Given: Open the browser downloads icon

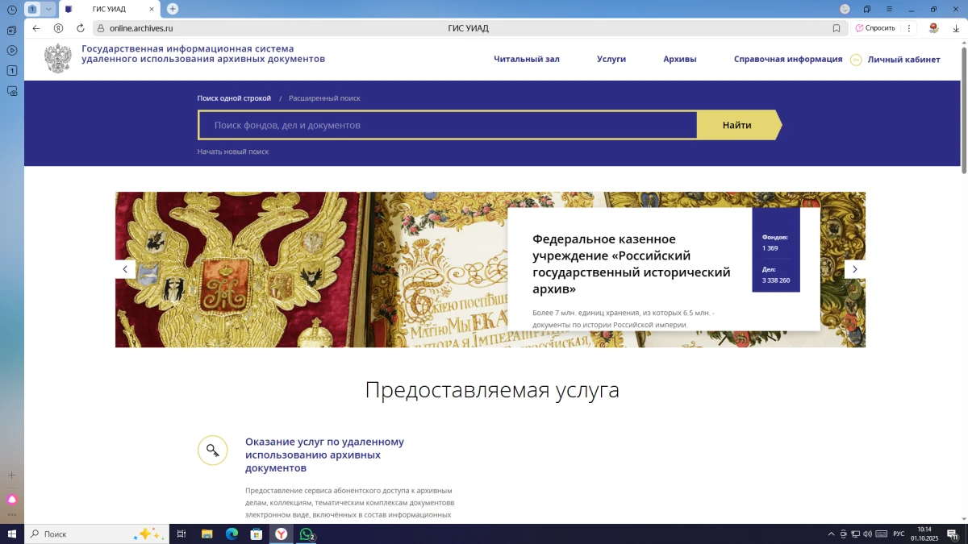Looking at the screenshot, I should click(x=956, y=28).
